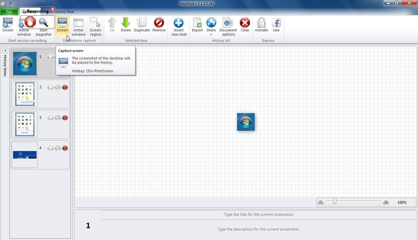
Task: Capture a Screen region
Action: 95,27
